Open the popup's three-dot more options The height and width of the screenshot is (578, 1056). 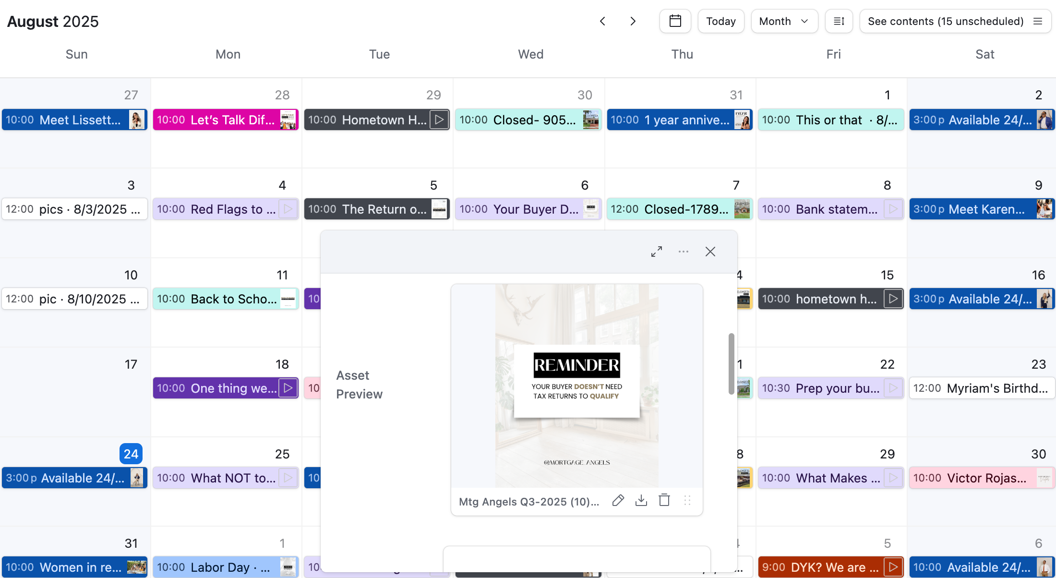(684, 252)
